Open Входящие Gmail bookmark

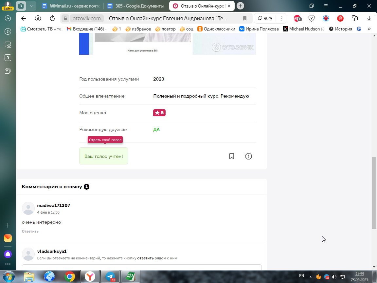(86, 29)
